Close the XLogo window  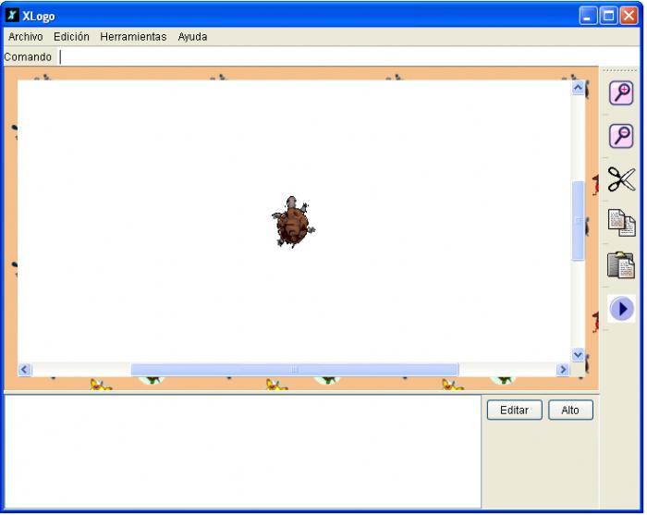pos(629,16)
